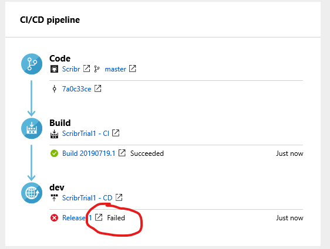330x249 pixels.
Task: Click external-link icon beside master
Action: tap(132, 69)
